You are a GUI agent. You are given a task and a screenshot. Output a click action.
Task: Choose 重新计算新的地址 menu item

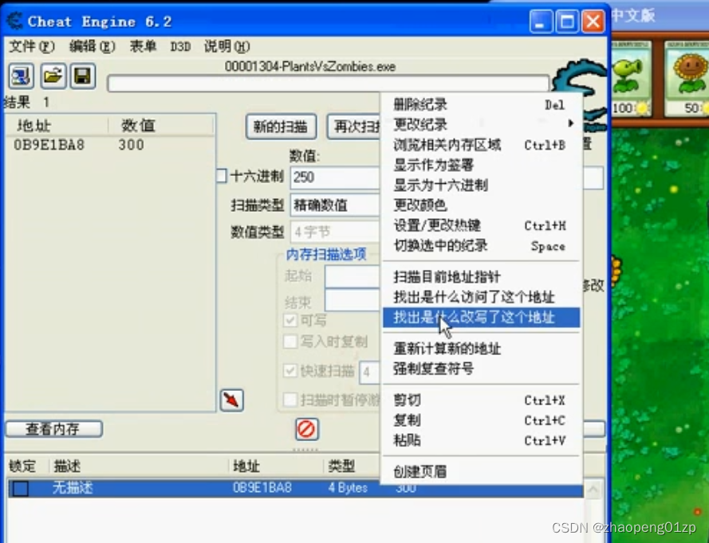click(x=481, y=349)
